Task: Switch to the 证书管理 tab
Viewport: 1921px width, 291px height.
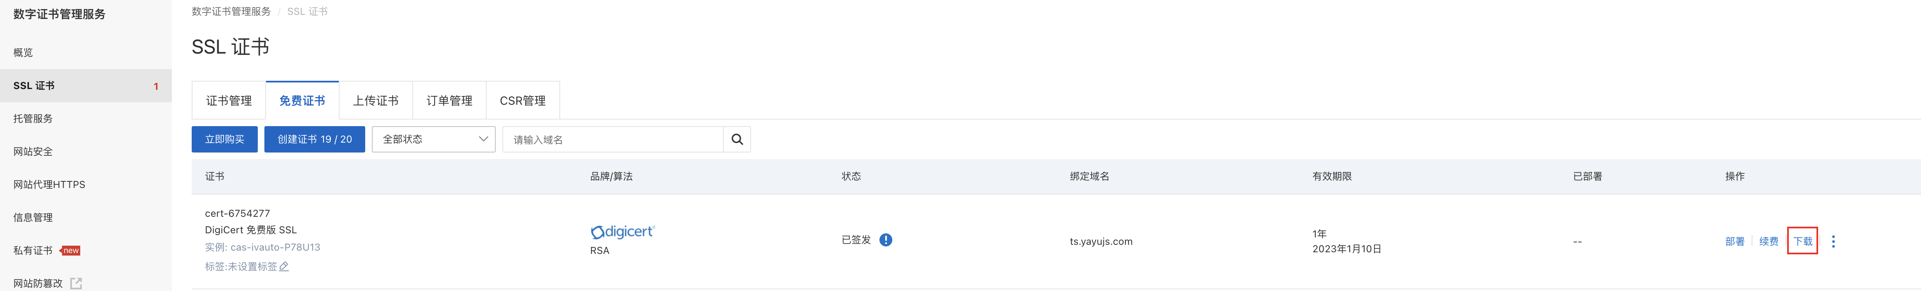Action: coord(229,101)
